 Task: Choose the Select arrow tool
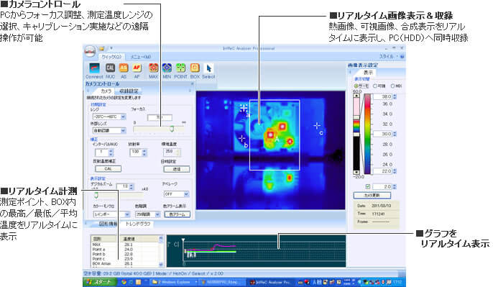pos(208,68)
